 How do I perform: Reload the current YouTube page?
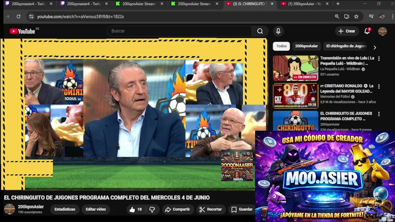click(x=19, y=17)
